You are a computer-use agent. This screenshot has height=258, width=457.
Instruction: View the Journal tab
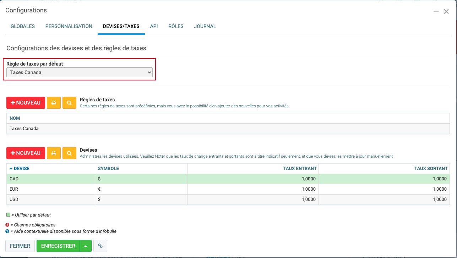coord(205,26)
